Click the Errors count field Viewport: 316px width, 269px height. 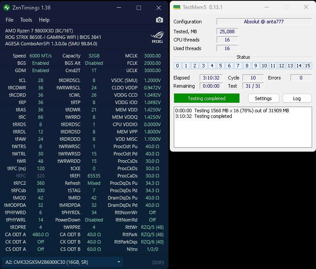pos(301,78)
